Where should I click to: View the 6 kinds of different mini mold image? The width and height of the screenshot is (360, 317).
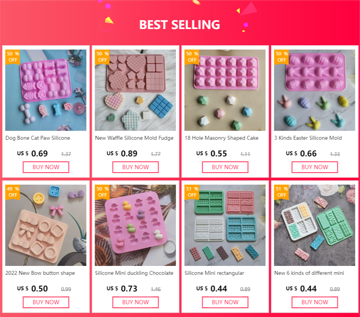coord(314,225)
